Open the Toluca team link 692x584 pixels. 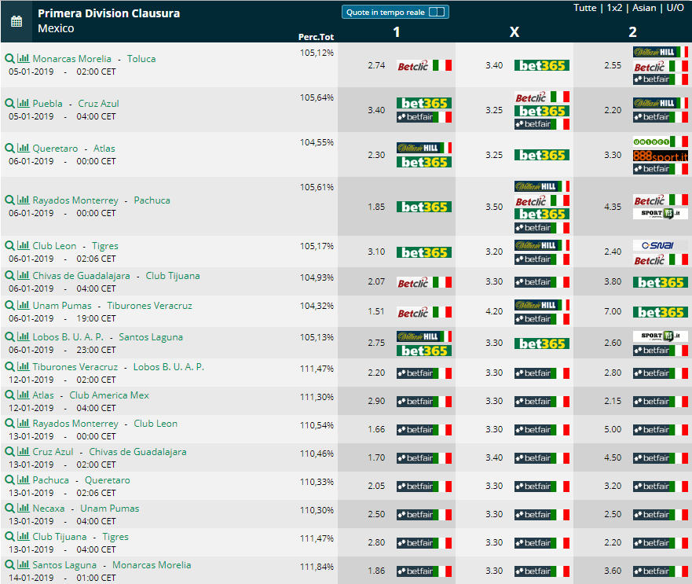[x=141, y=59]
